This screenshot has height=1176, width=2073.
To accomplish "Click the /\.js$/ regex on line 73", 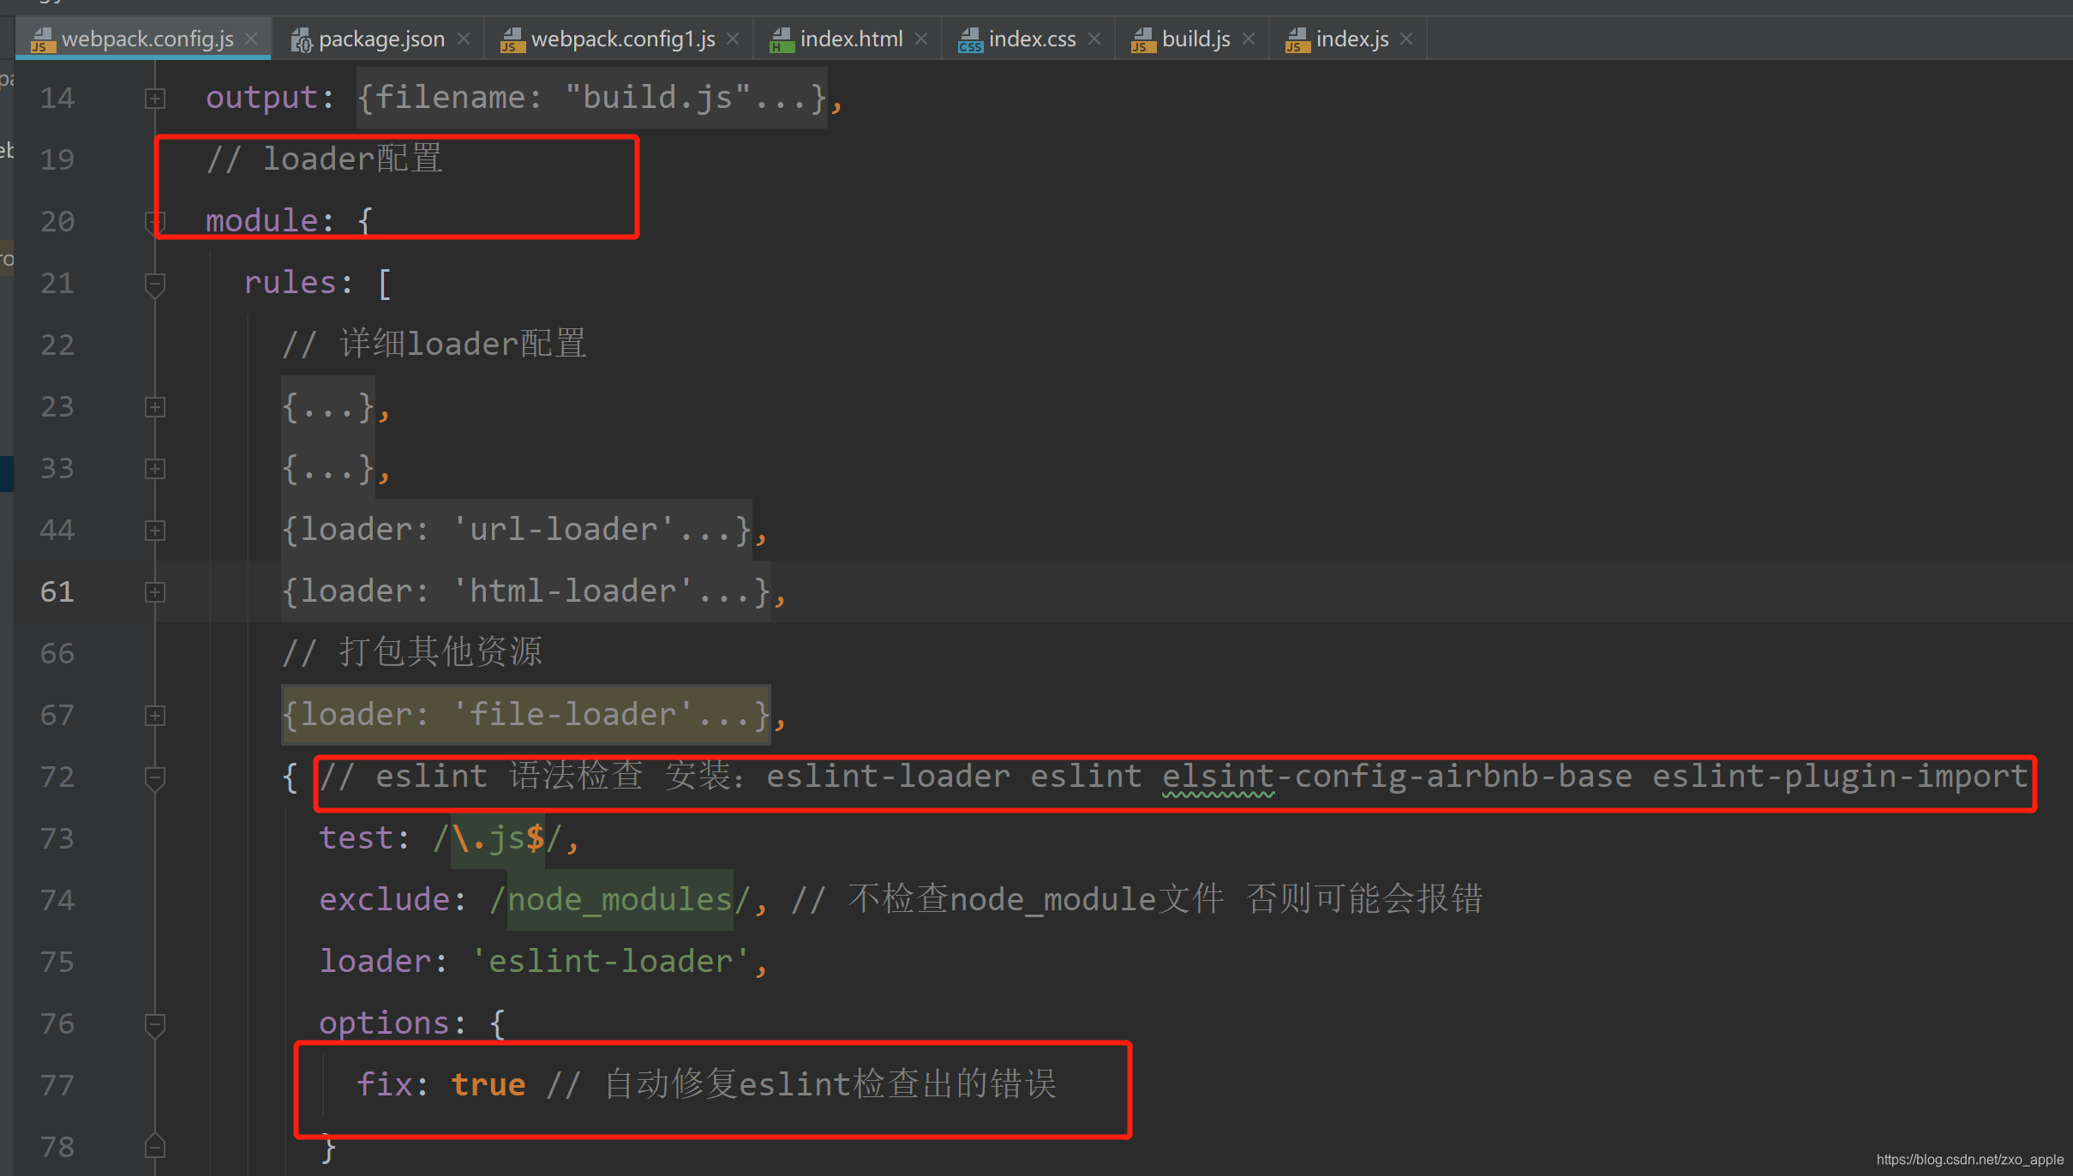I will coord(498,838).
